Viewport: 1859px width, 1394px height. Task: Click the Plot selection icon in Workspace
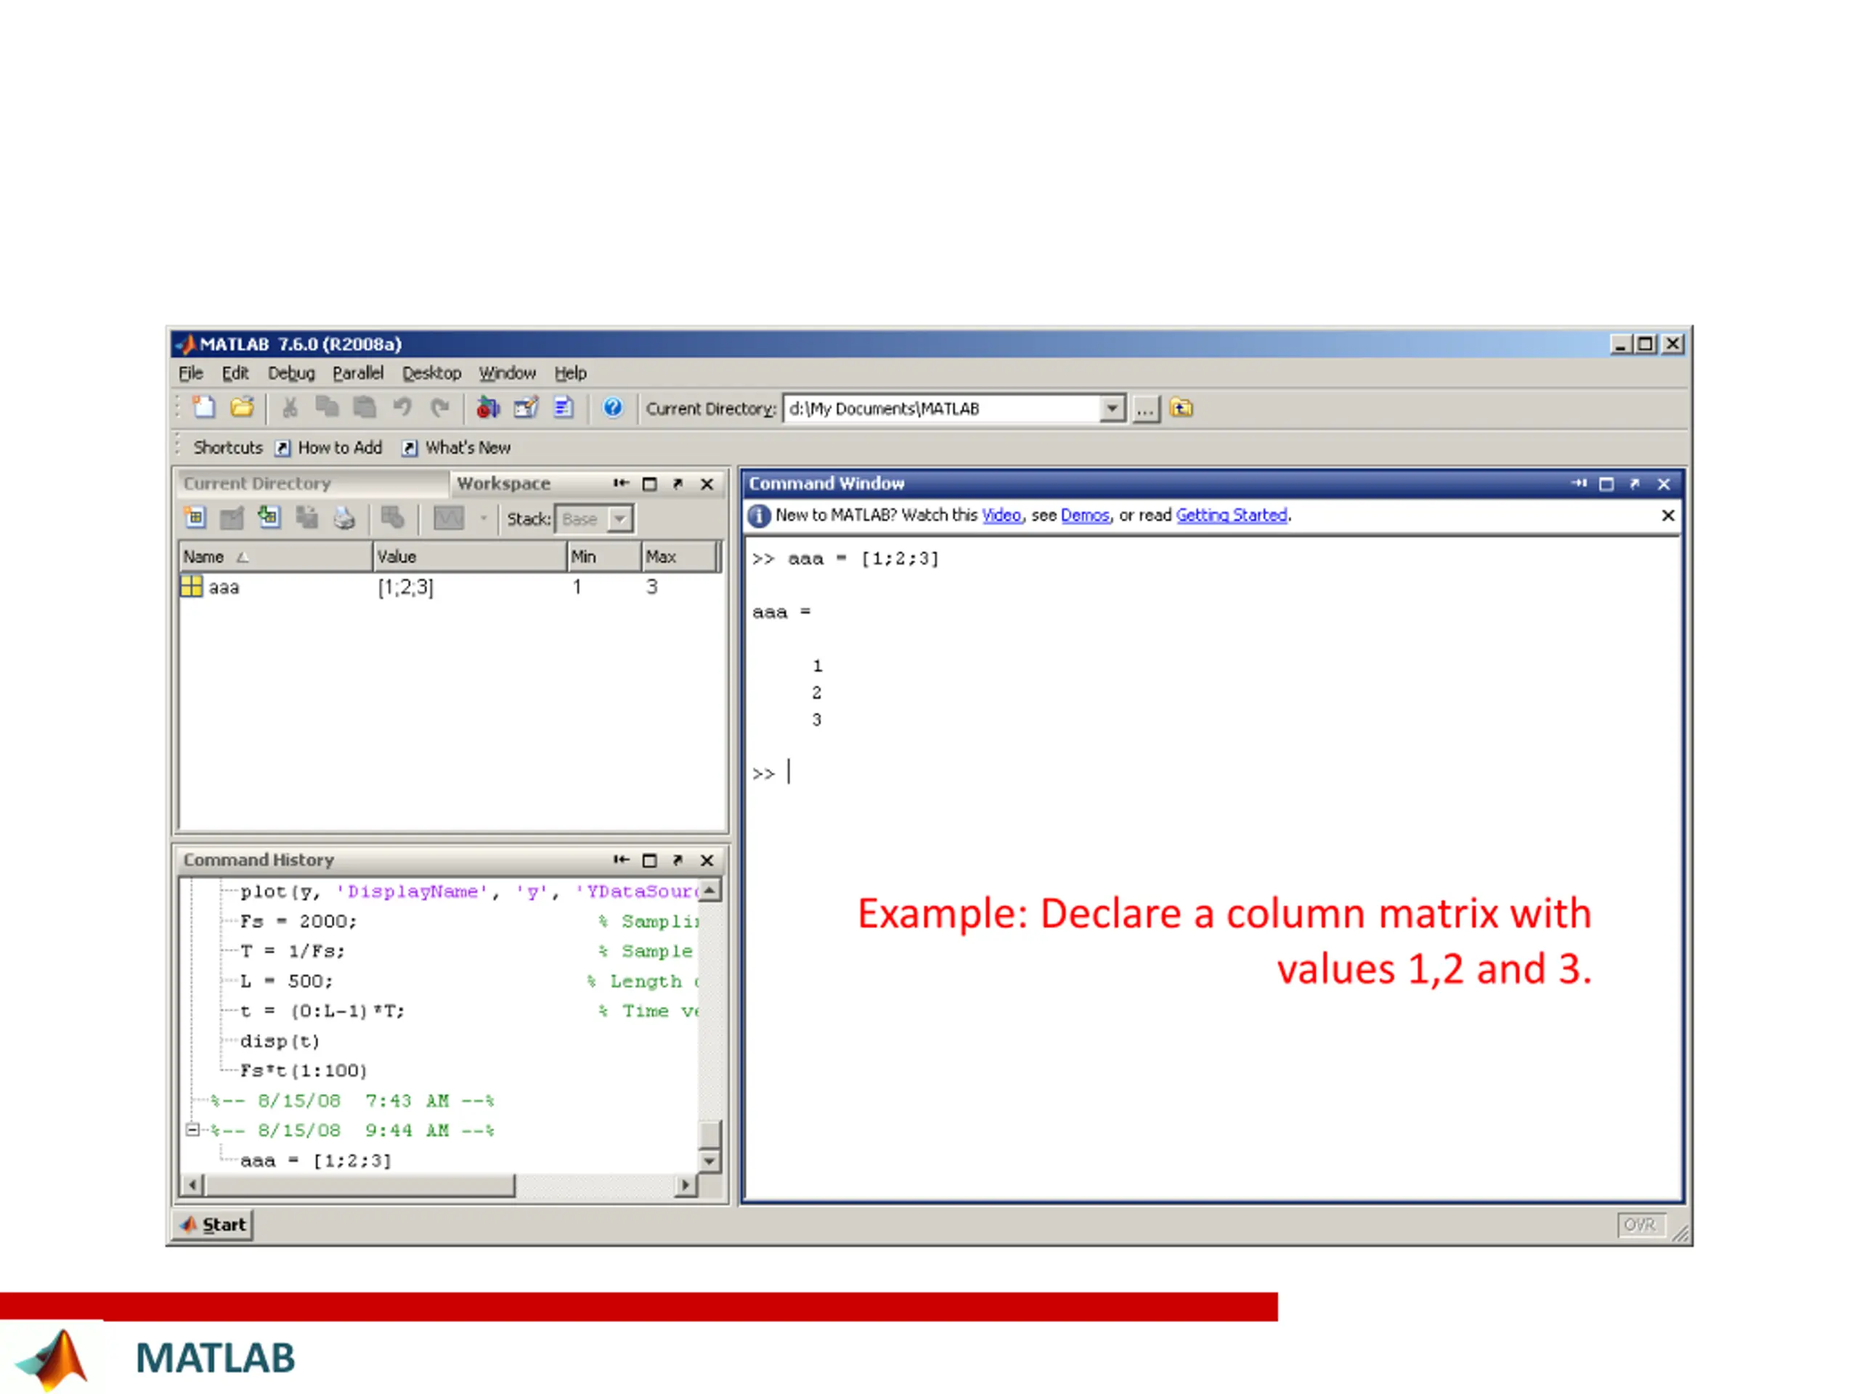coord(448,518)
